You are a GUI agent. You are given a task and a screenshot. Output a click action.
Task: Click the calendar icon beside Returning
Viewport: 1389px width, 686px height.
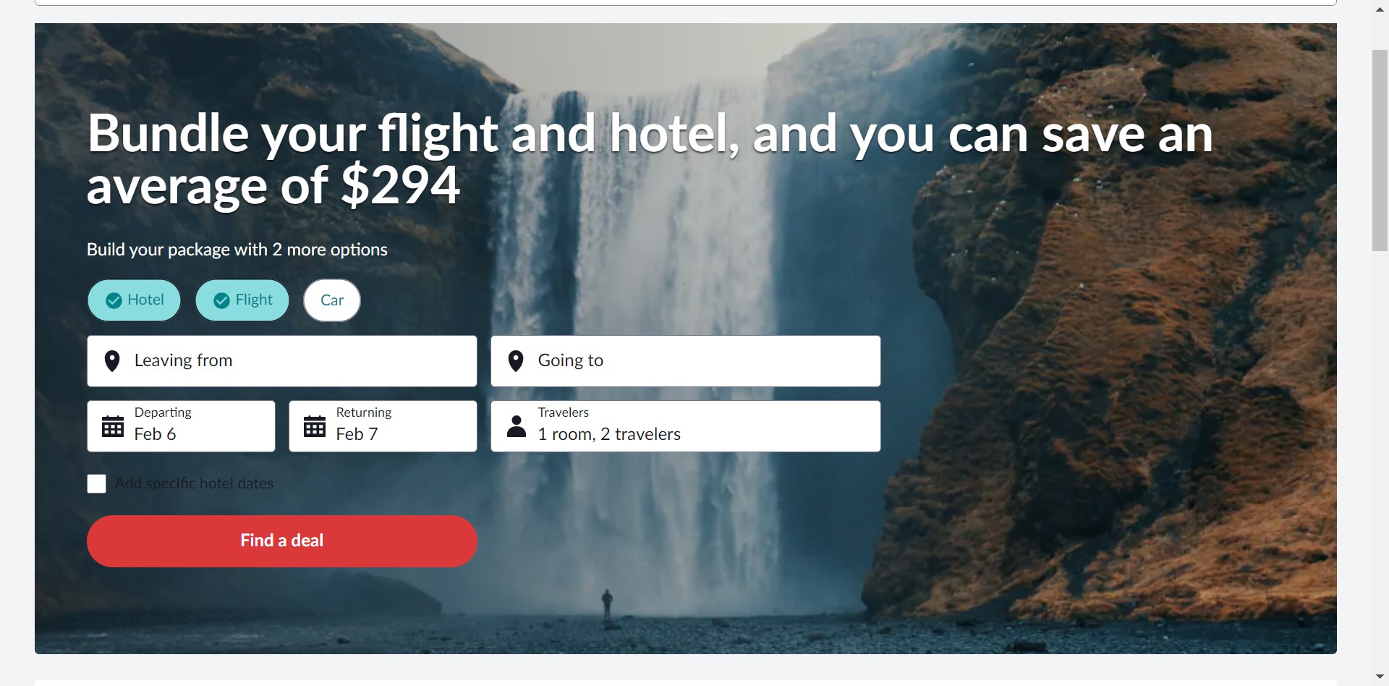(x=315, y=426)
